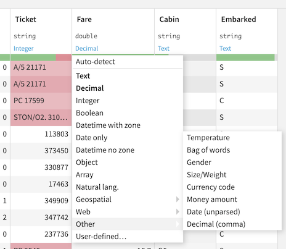This screenshot has height=249, width=286.
Task: Choose Datetime with zone
Action: (128, 125)
